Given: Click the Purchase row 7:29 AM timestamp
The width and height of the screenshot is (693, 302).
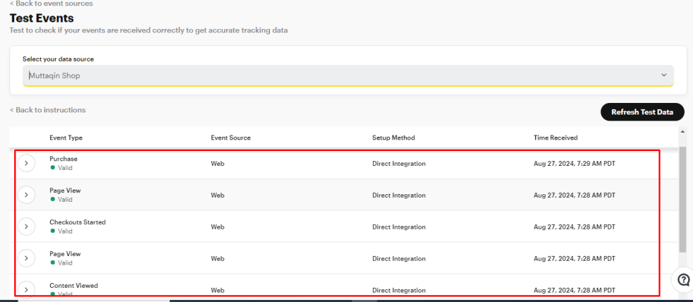Looking at the screenshot, I should click(x=574, y=164).
